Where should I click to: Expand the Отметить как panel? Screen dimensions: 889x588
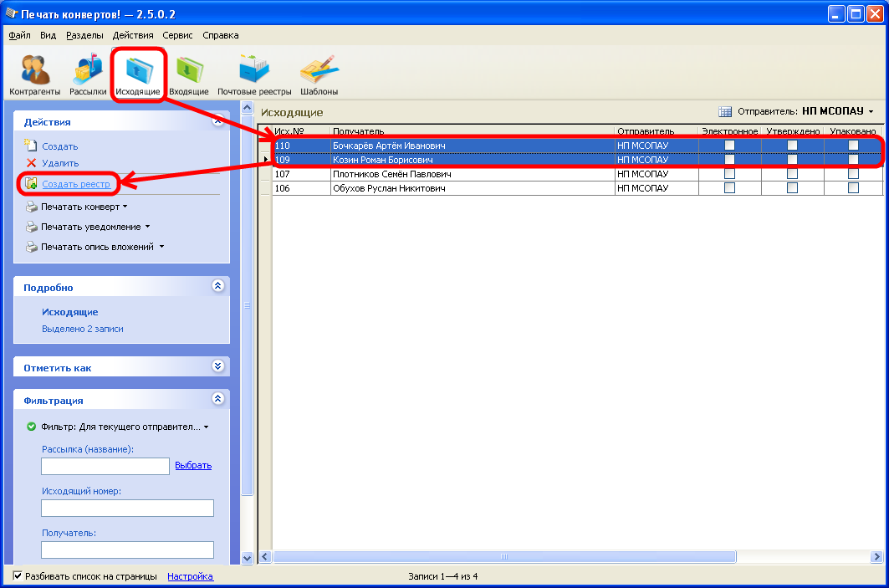(x=218, y=366)
